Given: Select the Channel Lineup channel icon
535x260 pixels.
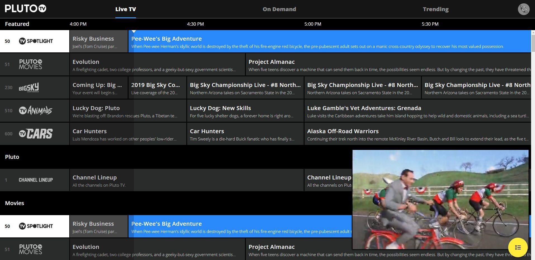Looking at the screenshot, I should coord(35,180).
